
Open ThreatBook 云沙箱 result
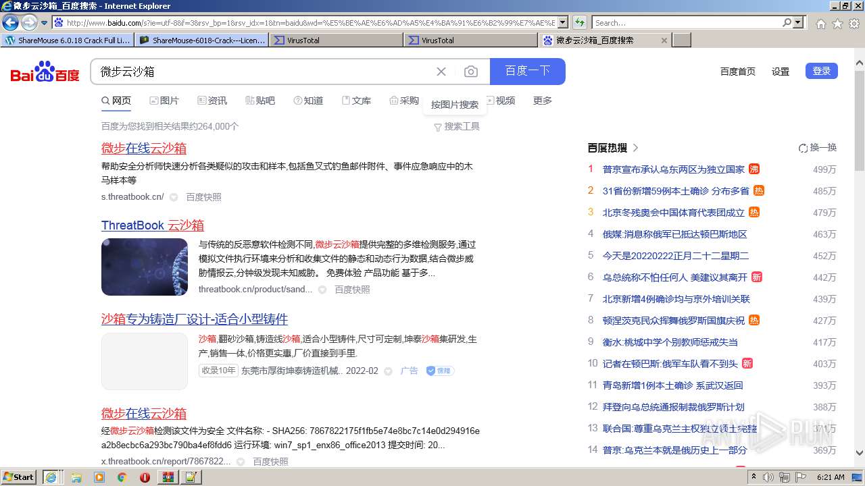[x=153, y=225]
